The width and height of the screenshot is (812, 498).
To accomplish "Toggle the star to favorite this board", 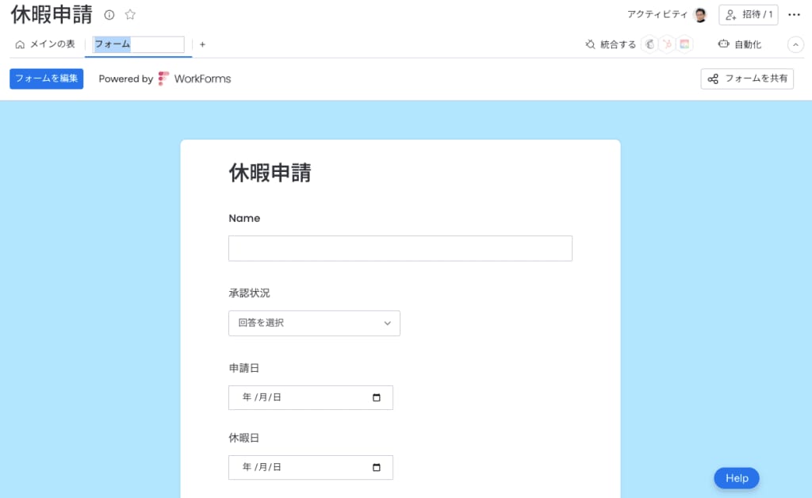I will pyautogui.click(x=129, y=14).
